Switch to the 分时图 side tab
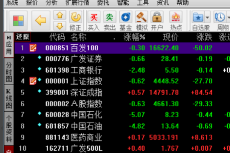 (9, 72)
